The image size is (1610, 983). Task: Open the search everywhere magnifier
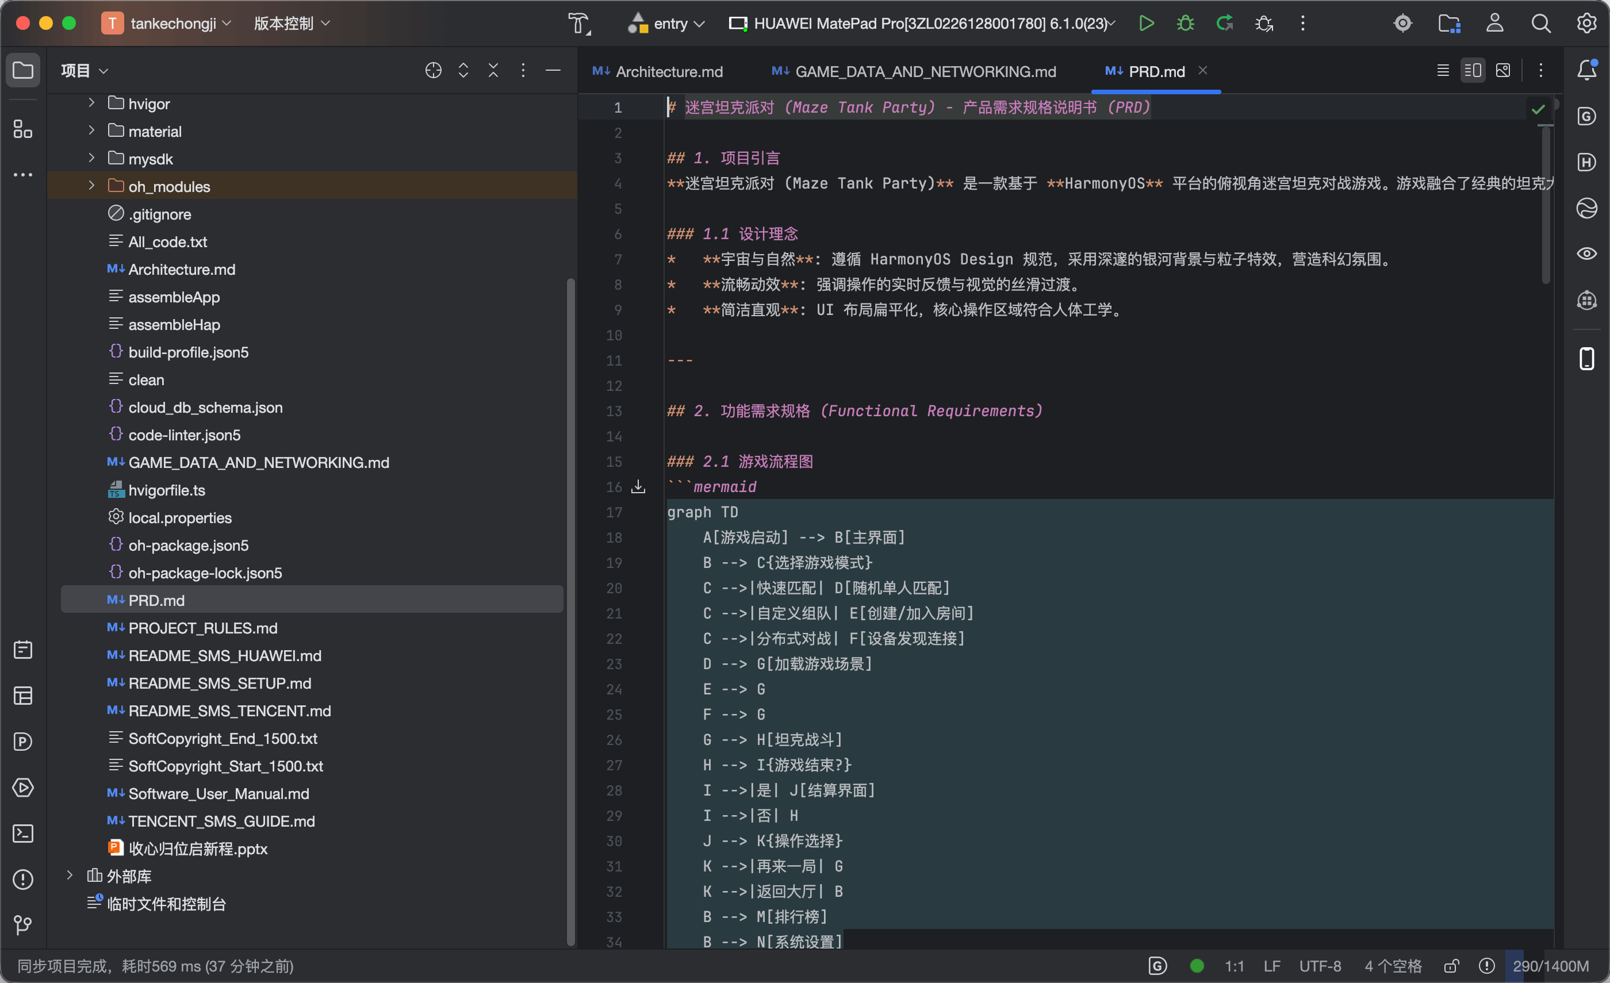tap(1541, 24)
